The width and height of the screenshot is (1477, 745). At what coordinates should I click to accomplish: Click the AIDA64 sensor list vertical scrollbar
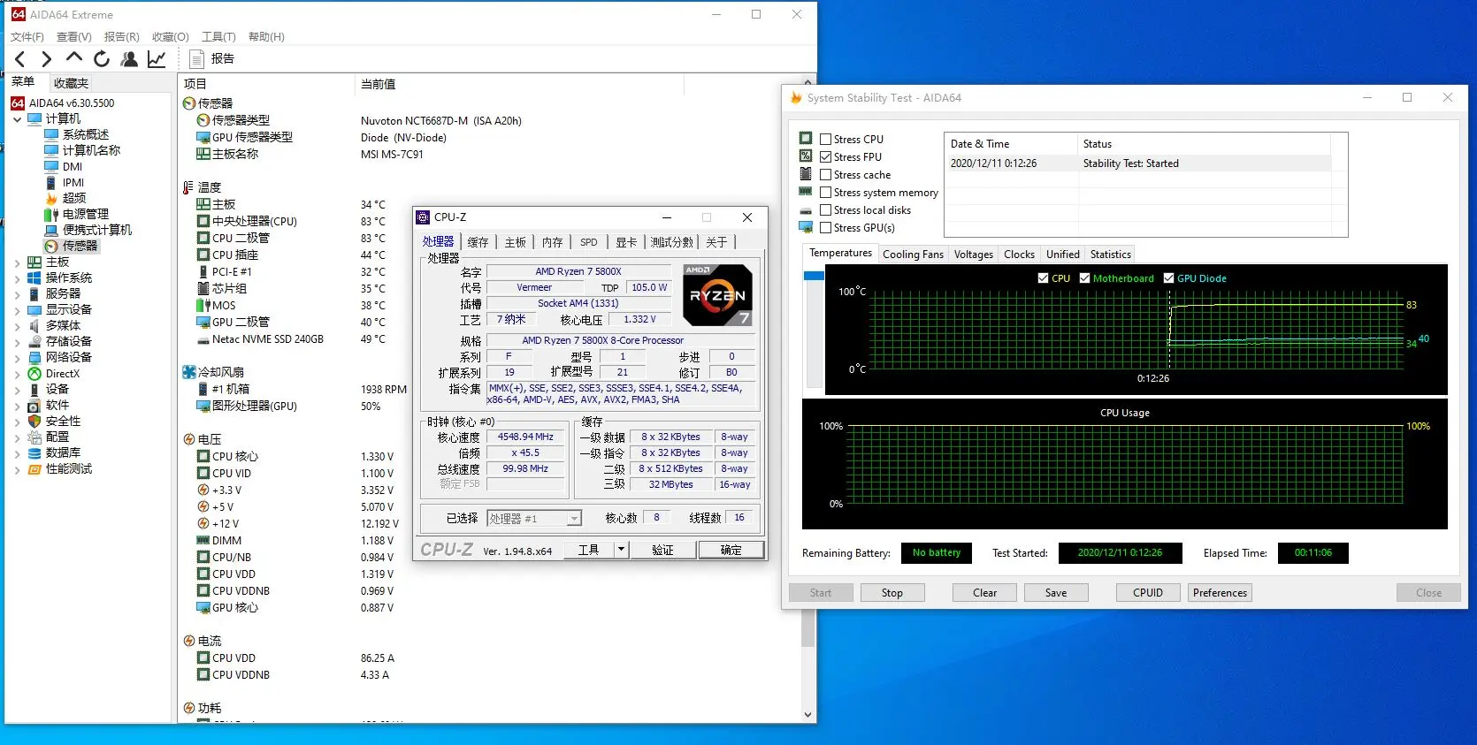pyautogui.click(x=807, y=398)
